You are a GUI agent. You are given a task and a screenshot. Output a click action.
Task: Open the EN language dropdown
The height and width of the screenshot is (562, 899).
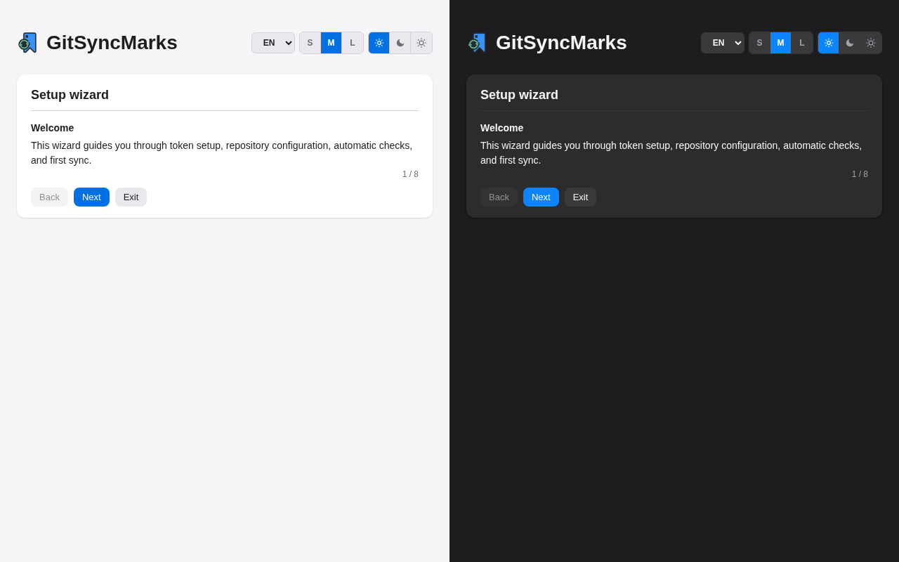[273, 43]
